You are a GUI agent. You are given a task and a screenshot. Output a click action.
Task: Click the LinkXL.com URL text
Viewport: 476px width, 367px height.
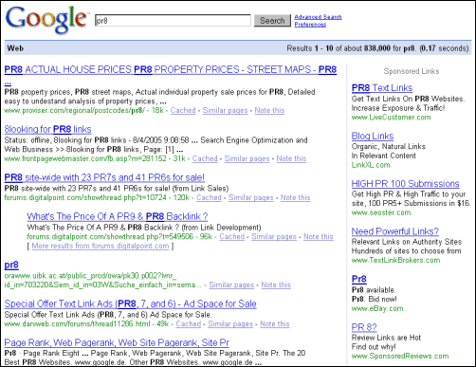pos(371,165)
